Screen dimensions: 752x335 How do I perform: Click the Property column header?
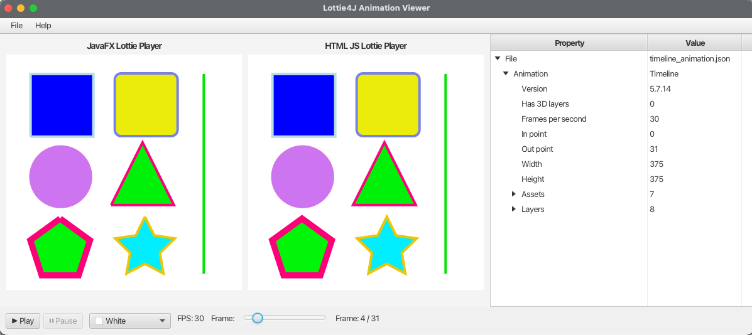(569, 43)
